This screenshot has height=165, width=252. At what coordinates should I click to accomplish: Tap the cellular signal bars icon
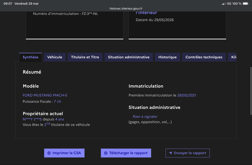[224, 3]
